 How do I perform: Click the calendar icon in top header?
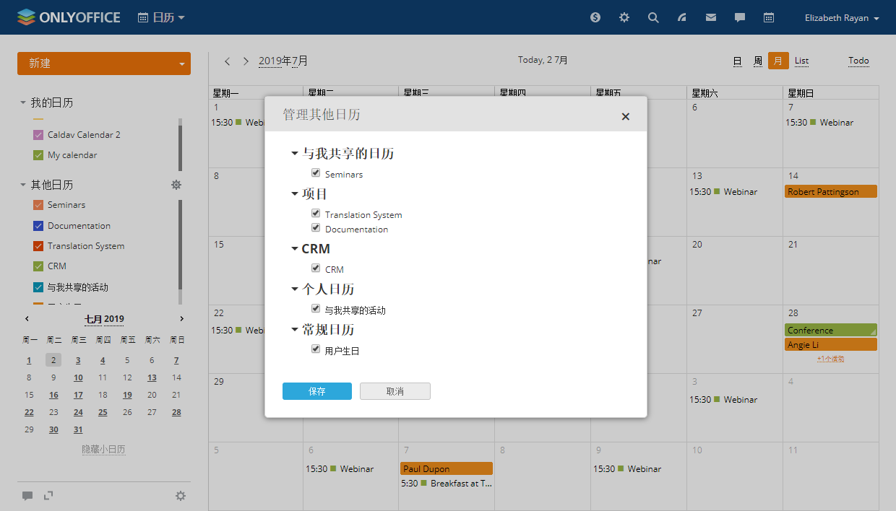[769, 17]
